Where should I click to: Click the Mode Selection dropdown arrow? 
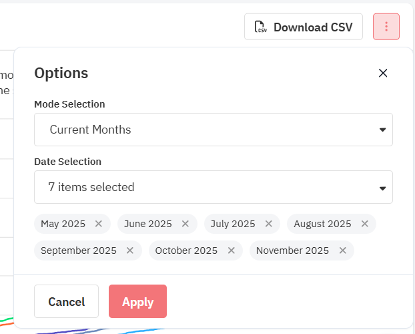pyautogui.click(x=383, y=130)
